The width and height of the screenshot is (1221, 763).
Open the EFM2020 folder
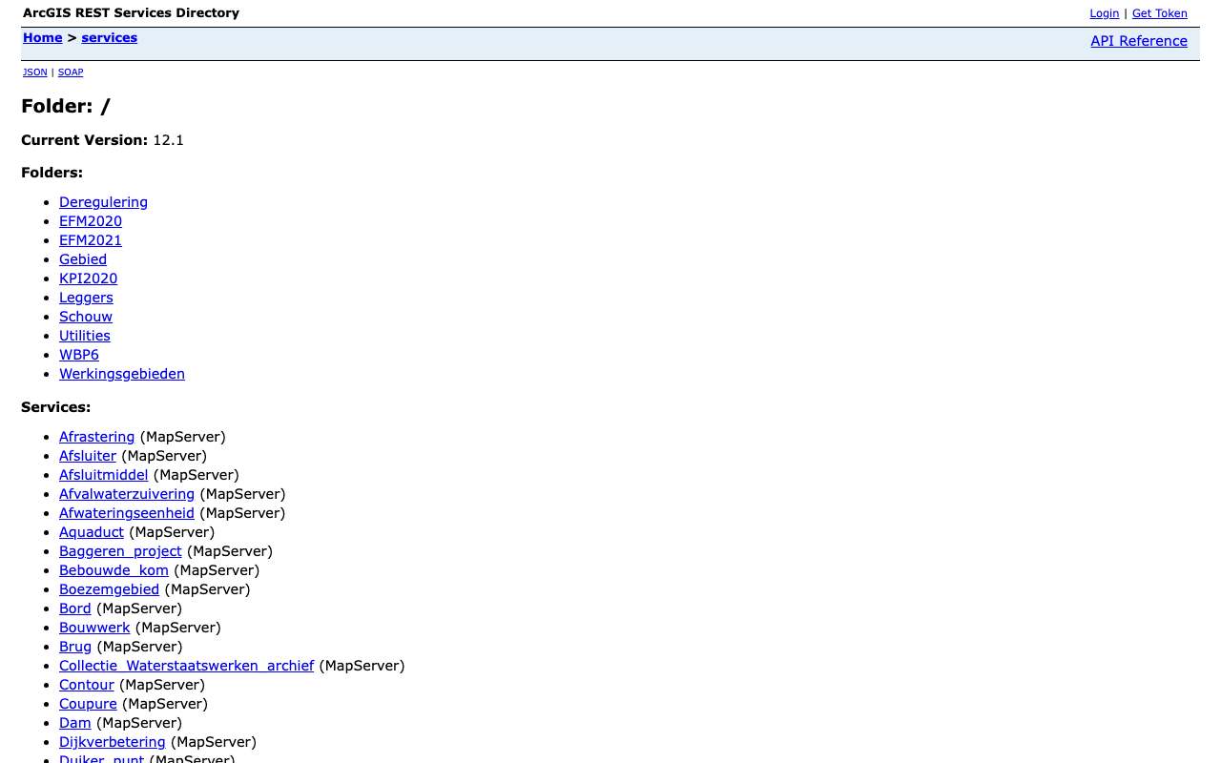click(91, 221)
